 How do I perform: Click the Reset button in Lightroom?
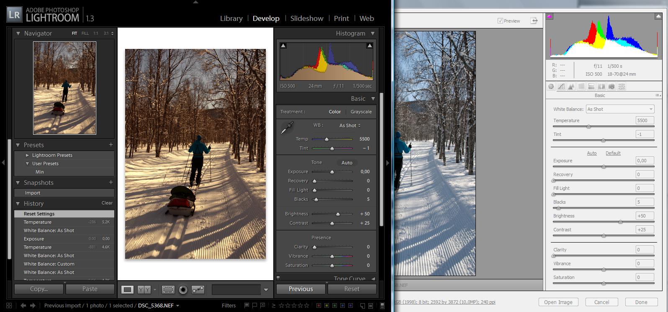click(x=352, y=289)
